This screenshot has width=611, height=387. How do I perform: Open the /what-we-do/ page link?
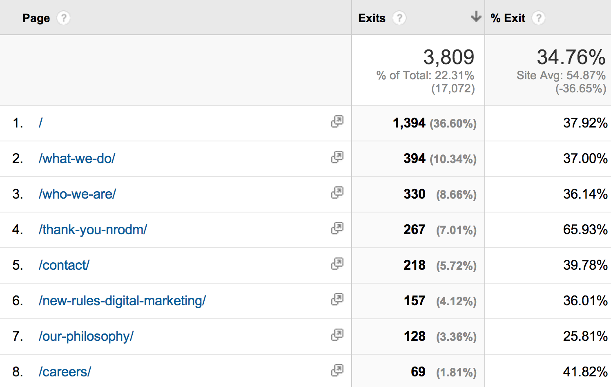[77, 159]
